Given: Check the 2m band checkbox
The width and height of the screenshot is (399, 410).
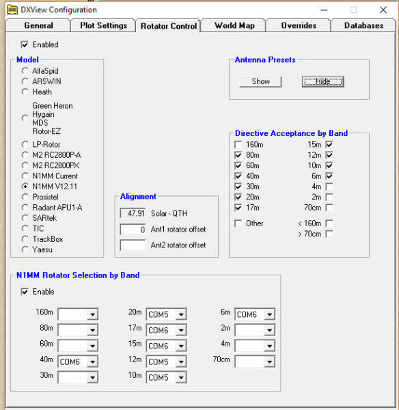Looking at the screenshot, I should point(329,197).
